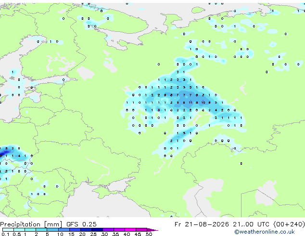Click the 20–25 mm legend color box
Viewport: 305px width, 236px height.
[86, 230]
